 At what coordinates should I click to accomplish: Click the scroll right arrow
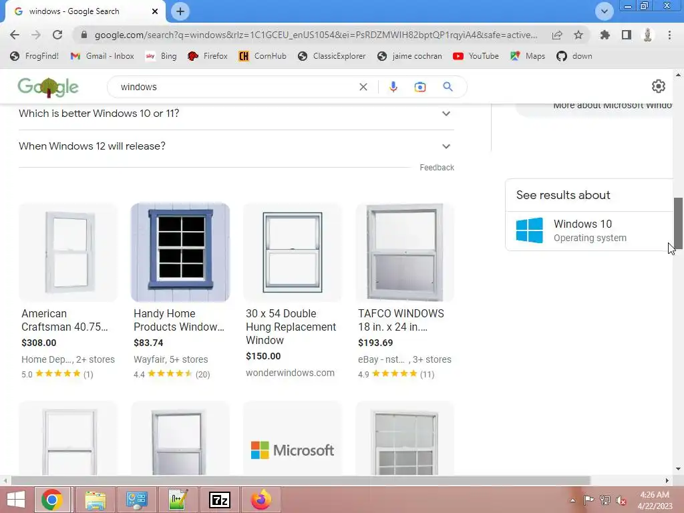(667, 481)
